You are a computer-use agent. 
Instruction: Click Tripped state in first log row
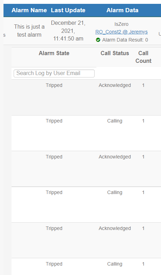click(x=54, y=85)
